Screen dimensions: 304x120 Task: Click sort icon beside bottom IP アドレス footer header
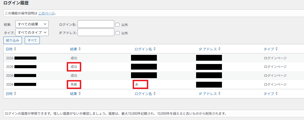(x=219, y=94)
